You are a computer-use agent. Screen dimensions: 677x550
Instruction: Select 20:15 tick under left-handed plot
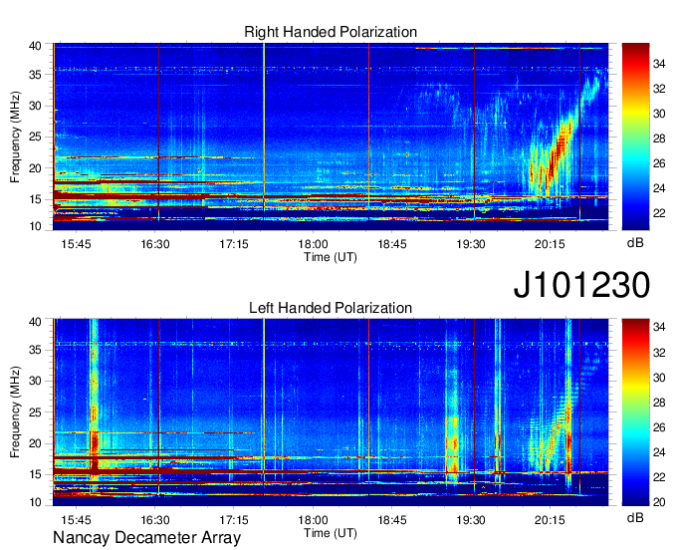tap(550, 520)
